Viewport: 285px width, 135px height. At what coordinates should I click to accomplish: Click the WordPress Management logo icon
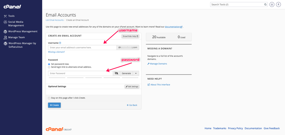point(5,31)
